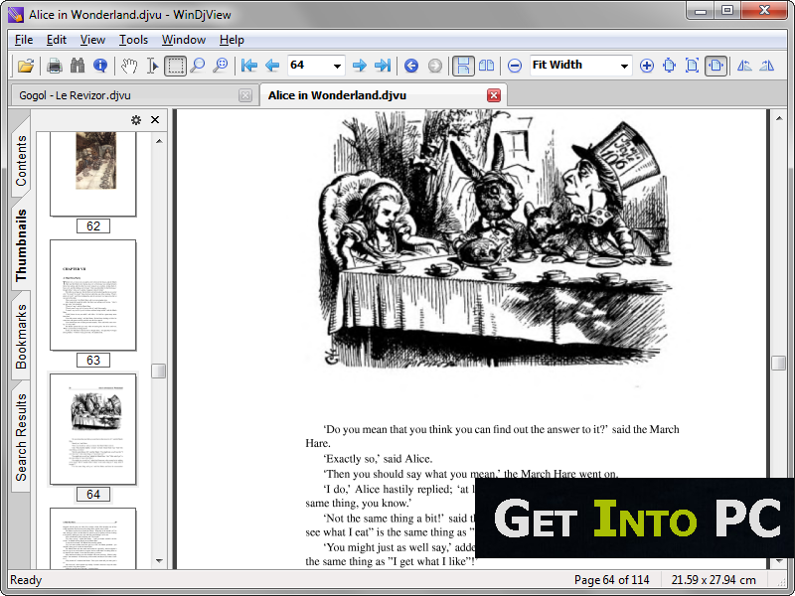Select the text selection cursor tool
This screenshot has width=795, height=596.
(x=152, y=66)
